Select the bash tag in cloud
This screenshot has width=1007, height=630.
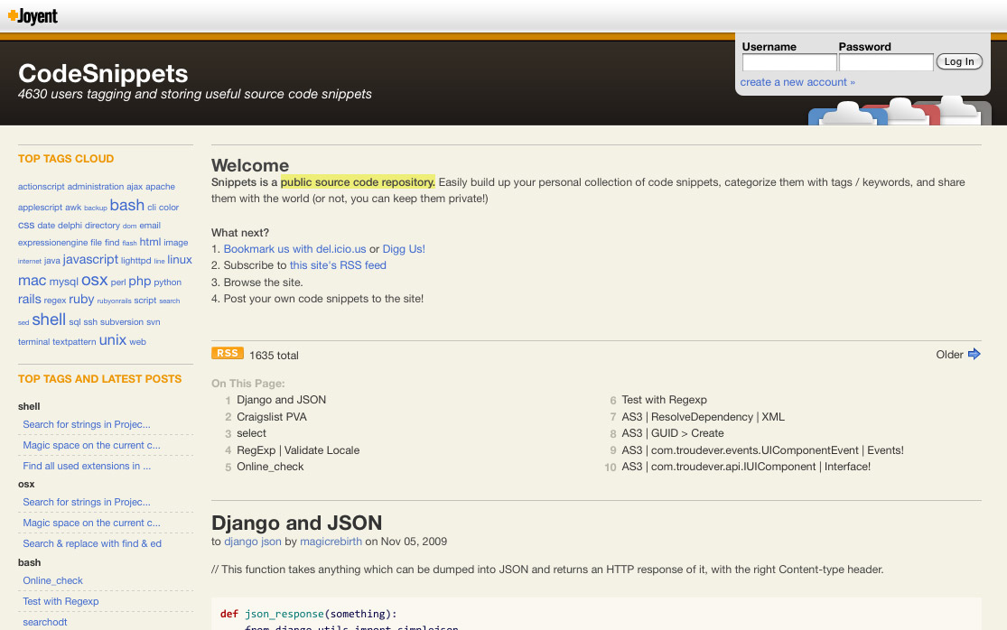pyautogui.click(x=127, y=205)
